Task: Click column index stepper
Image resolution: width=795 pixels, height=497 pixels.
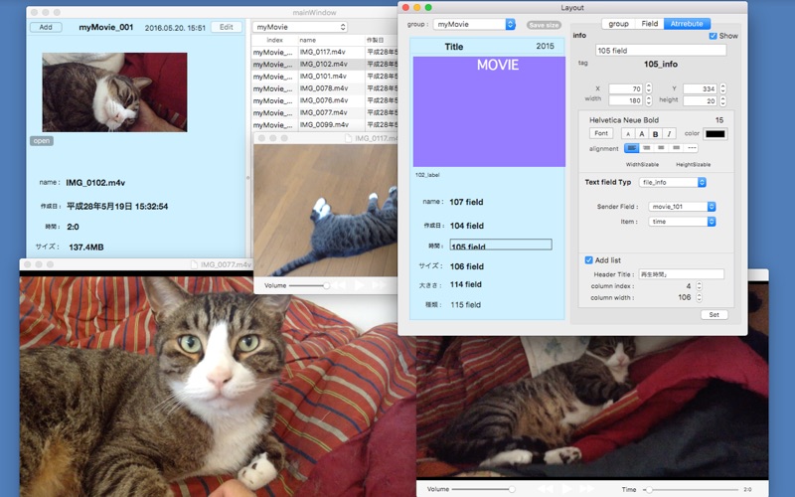Action: [x=700, y=286]
